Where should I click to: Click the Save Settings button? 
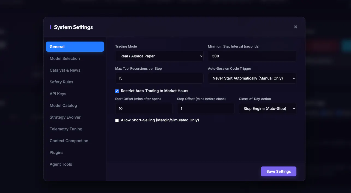(x=279, y=171)
